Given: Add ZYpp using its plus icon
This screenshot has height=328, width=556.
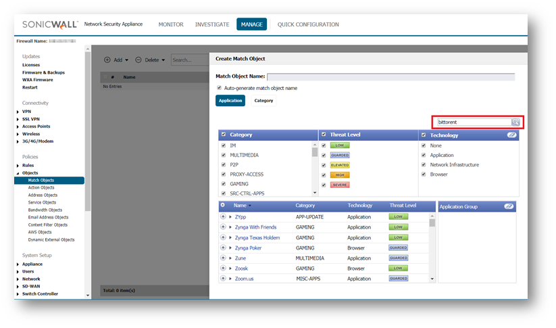Looking at the screenshot, I should [x=223, y=217].
